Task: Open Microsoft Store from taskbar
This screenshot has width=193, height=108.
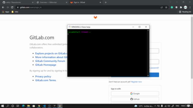Action: tap(34, 106)
